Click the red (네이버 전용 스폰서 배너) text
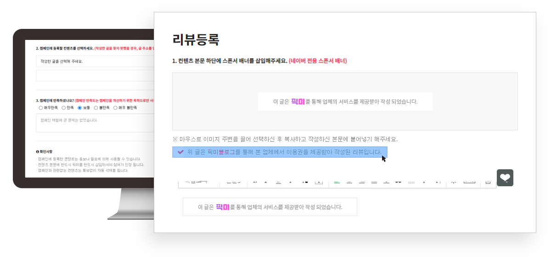This screenshot has width=551, height=278. [x=318, y=61]
